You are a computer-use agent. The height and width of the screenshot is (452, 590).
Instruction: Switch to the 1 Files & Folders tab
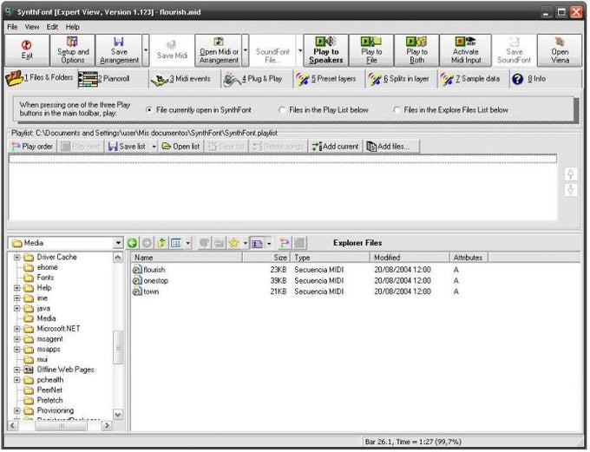tap(40, 78)
